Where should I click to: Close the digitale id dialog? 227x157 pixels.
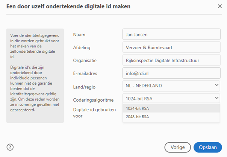pos(220,6)
